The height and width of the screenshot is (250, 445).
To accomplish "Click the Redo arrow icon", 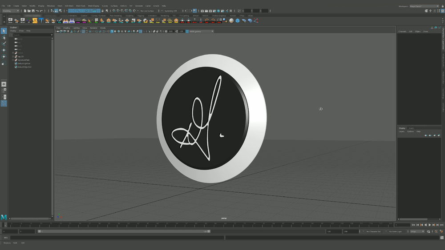I will tap(41, 11).
